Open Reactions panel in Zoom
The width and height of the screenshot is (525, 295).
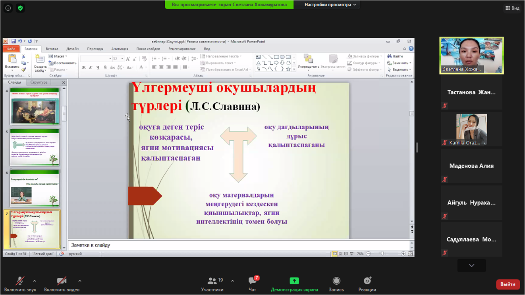367,282
